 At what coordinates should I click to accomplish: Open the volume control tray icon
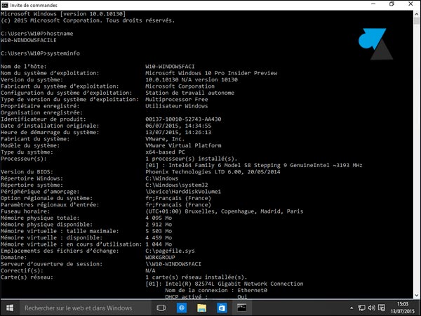pyautogui.click(x=372, y=308)
